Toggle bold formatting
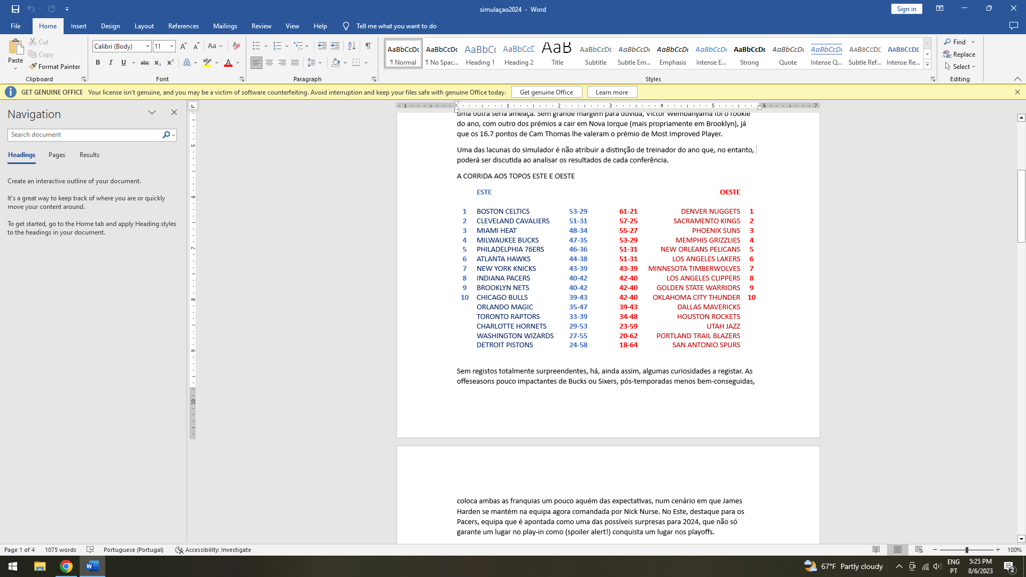This screenshot has height=577, width=1026. (98, 63)
